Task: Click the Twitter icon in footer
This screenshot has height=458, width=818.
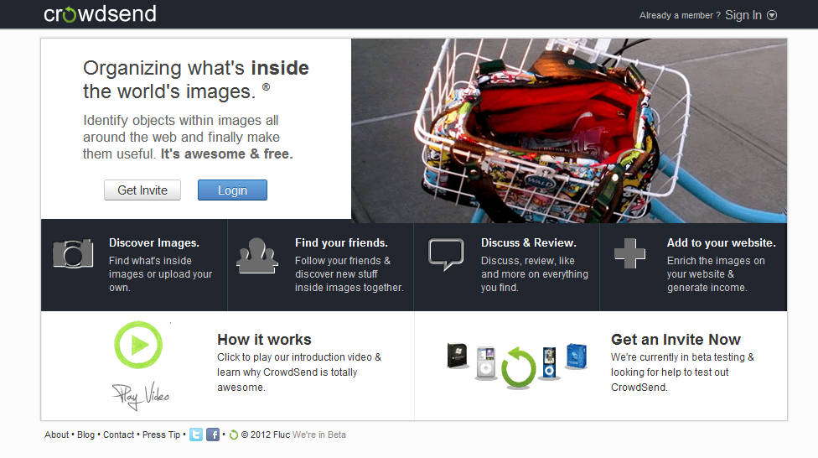Action: (x=196, y=435)
